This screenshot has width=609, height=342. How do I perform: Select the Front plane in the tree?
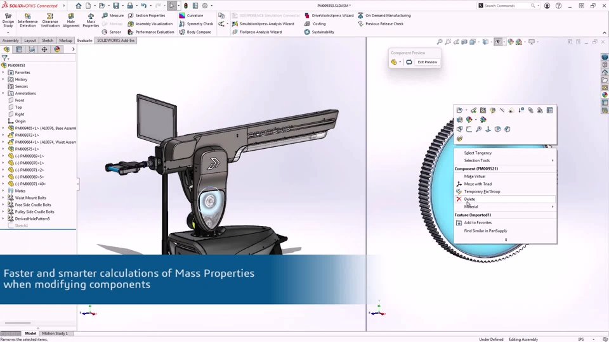pyautogui.click(x=20, y=101)
